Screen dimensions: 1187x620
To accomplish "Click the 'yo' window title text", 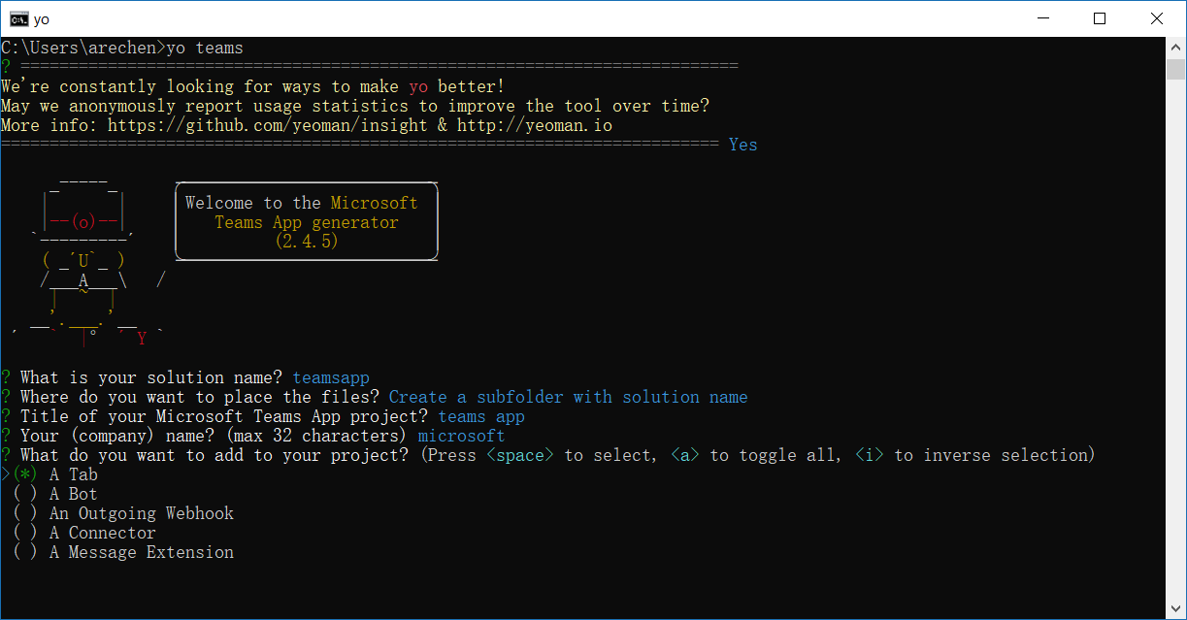I will (41, 19).
